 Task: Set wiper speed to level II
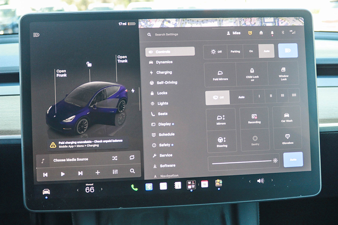tap(271, 96)
